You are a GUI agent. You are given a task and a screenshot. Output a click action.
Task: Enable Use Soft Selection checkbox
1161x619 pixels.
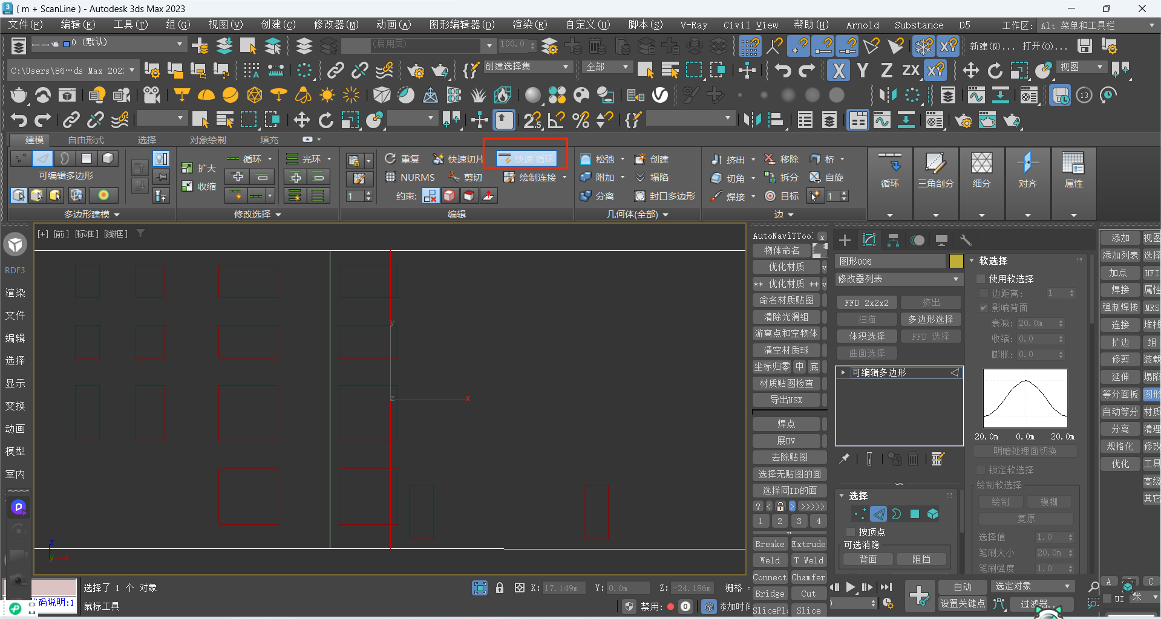(981, 279)
